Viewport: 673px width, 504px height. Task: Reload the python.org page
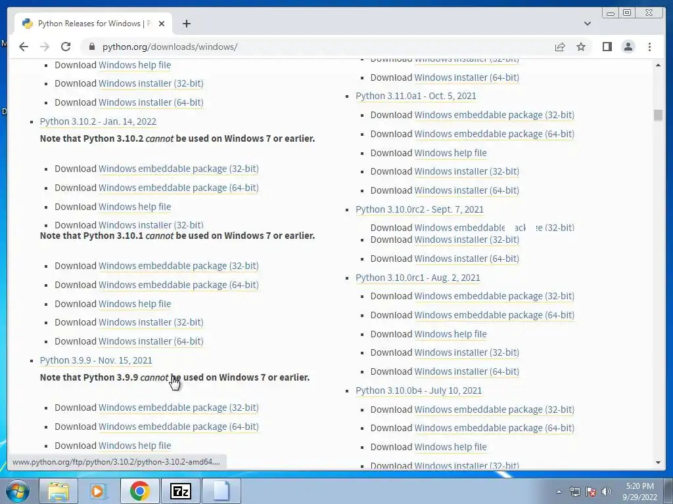point(66,47)
